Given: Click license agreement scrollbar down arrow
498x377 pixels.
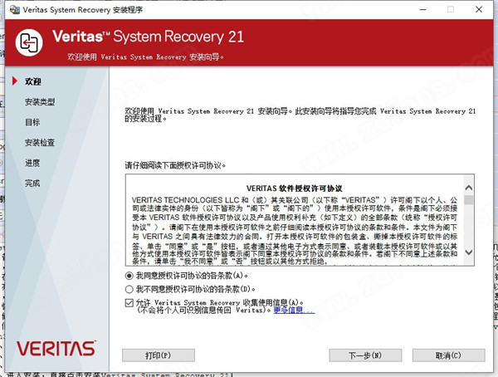Looking at the screenshot, I should point(468,252).
